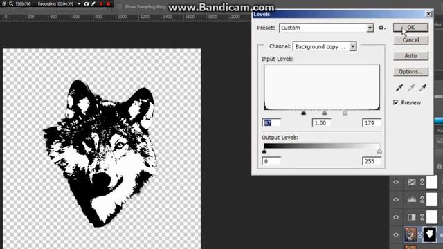Click the Black & White adjustment layer icon
The image size is (443, 249).
pos(412,217)
